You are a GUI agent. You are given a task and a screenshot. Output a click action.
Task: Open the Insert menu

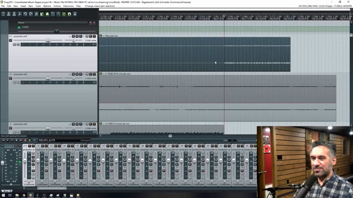tap(23, 6)
